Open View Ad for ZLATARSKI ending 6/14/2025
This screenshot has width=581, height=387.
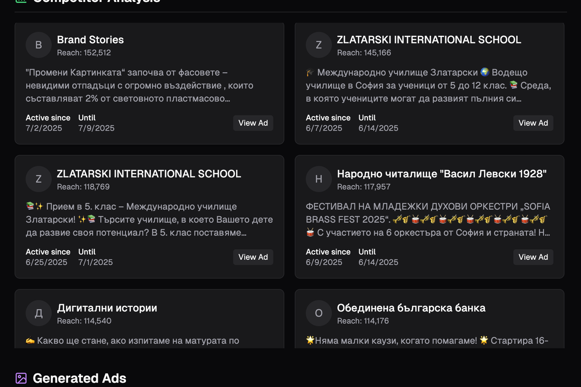tap(533, 123)
